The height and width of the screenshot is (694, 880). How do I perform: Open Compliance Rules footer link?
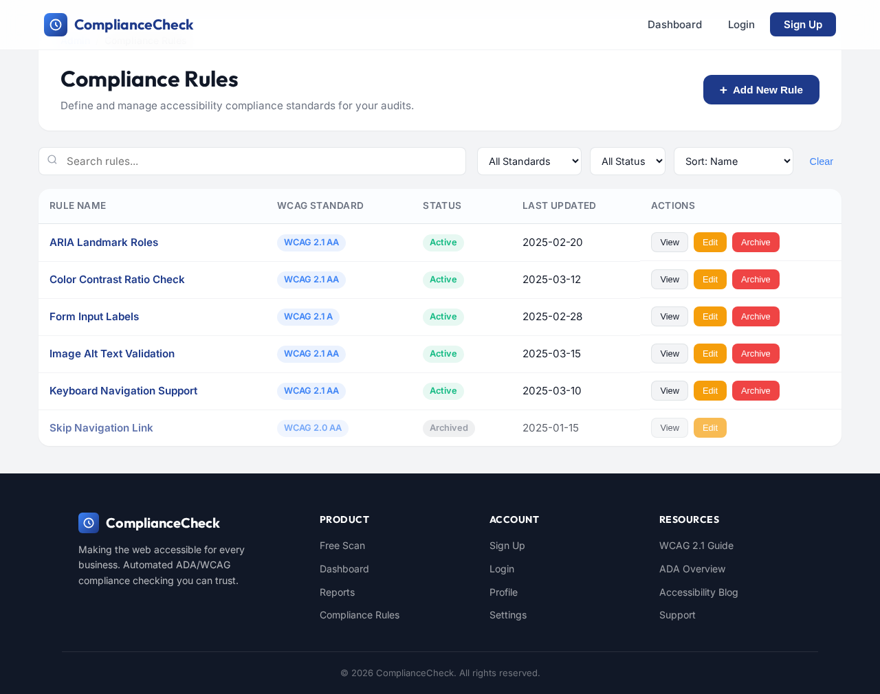[360, 615]
